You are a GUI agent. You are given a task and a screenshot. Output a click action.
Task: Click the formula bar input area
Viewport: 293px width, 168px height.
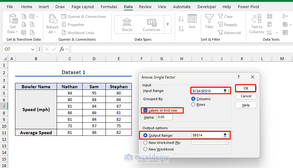pos(182,49)
